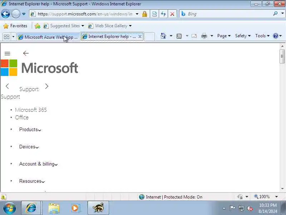Open the Favorites star button
Screen dimensions: 286x215
(15, 26)
